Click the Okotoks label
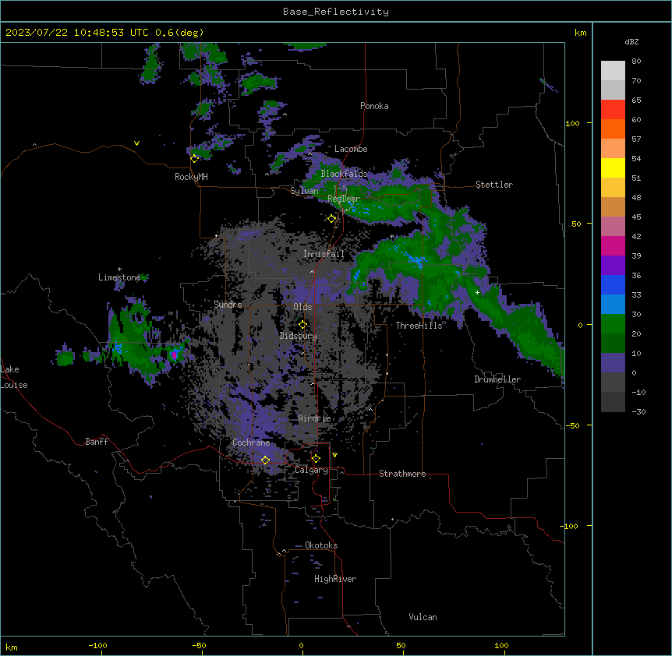Image resolution: width=672 pixels, height=656 pixels. tap(321, 545)
